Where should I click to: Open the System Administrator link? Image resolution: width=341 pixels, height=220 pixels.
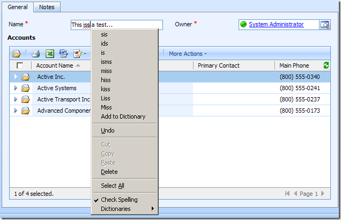coord(276,24)
